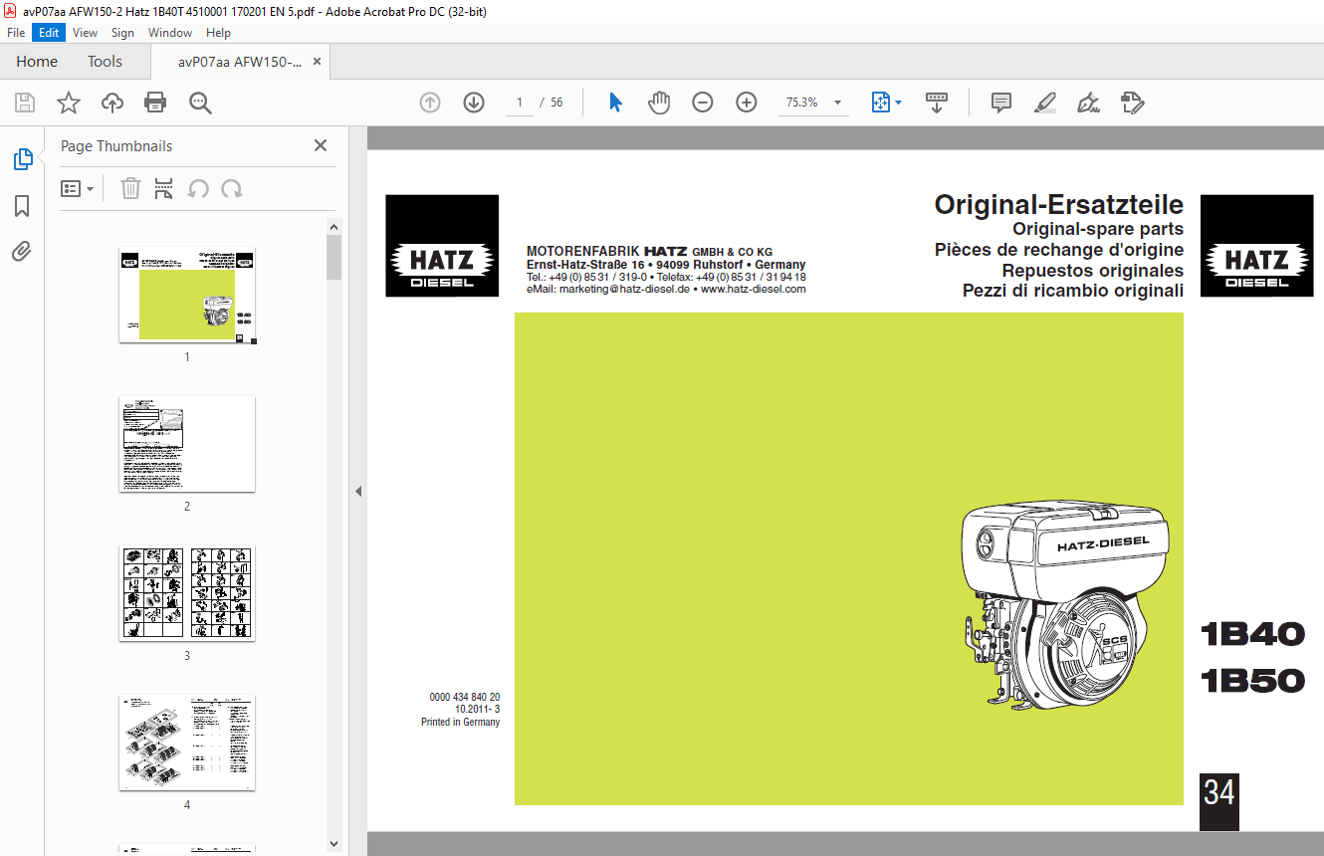Click the part number 0000 434 840 20
This screenshot has width=1324, height=856.
465,697
